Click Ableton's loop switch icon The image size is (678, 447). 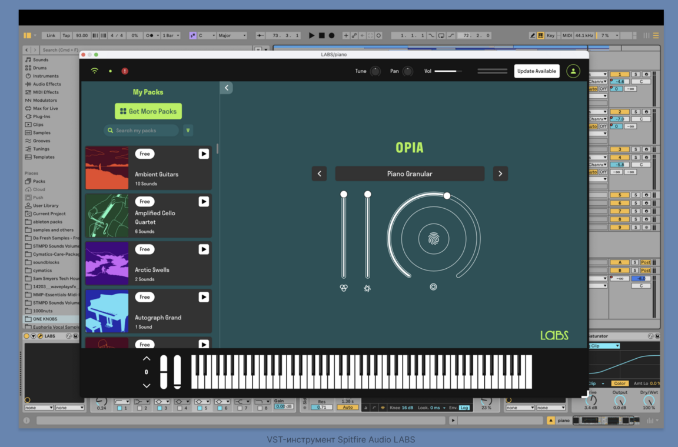click(x=441, y=35)
